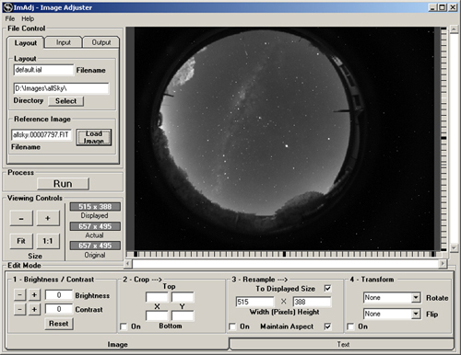
Task: Decrease brightness with the minus button
Action: [x=19, y=295]
